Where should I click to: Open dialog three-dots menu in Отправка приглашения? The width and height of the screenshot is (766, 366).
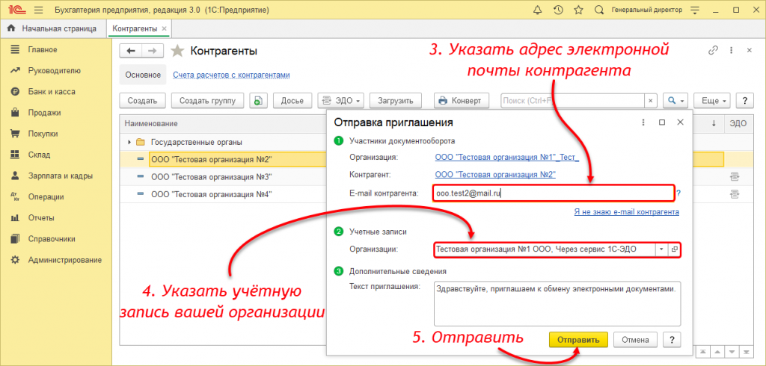click(x=643, y=122)
